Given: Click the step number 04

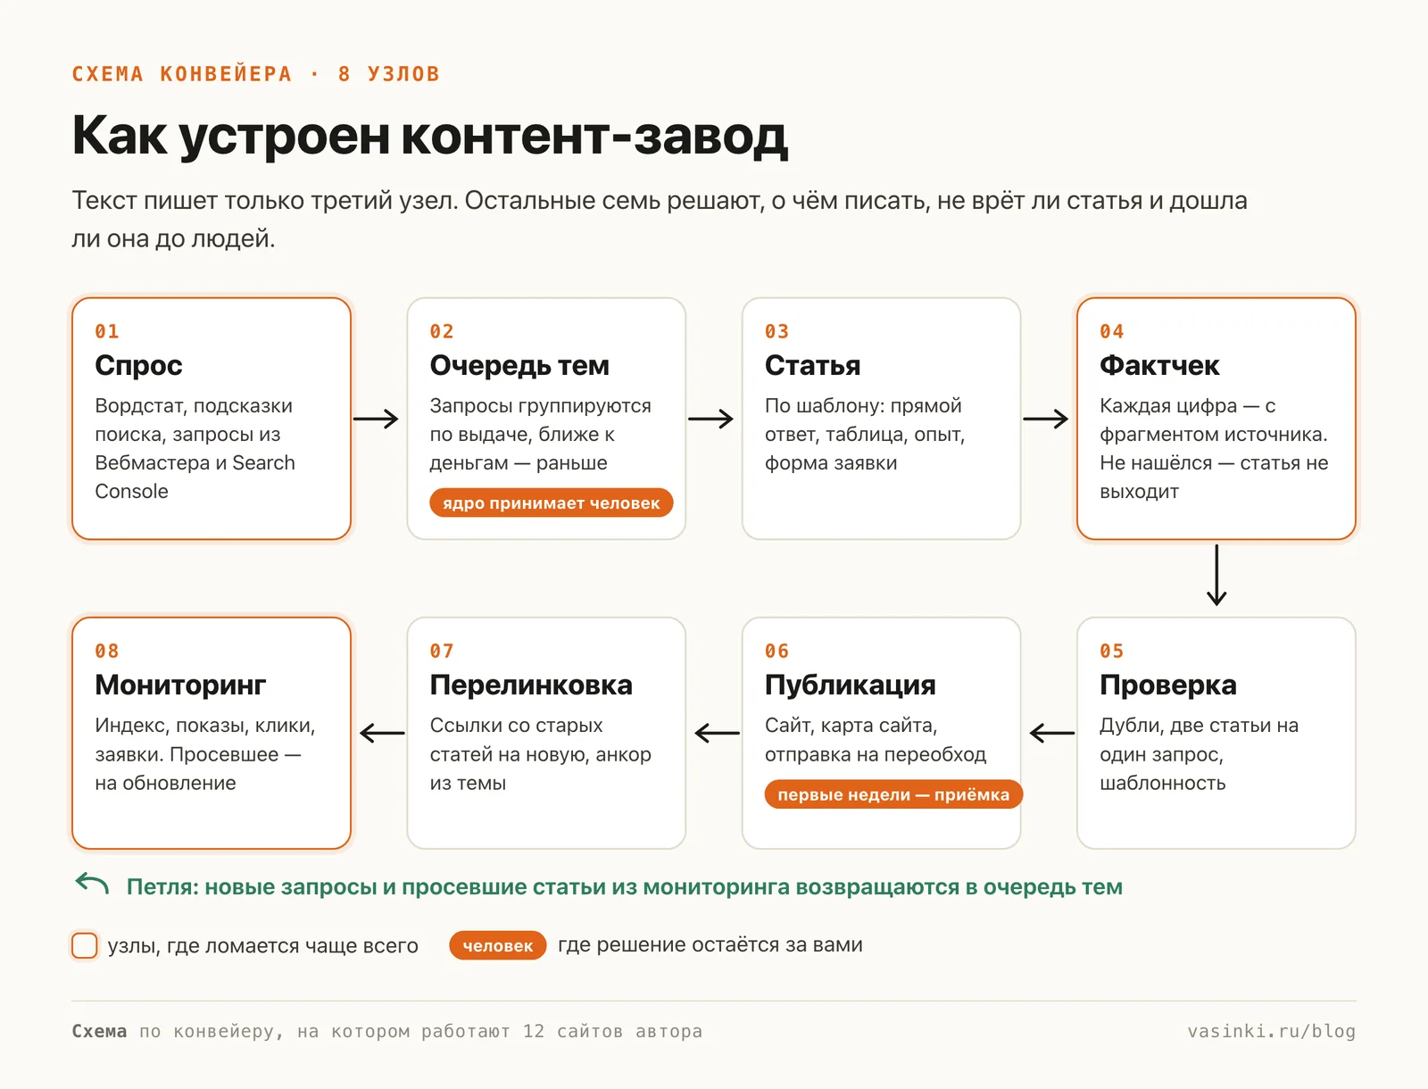Looking at the screenshot, I should point(1112,331).
